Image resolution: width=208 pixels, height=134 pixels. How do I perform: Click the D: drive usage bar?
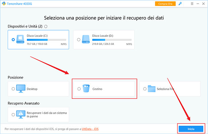coord(112,40)
